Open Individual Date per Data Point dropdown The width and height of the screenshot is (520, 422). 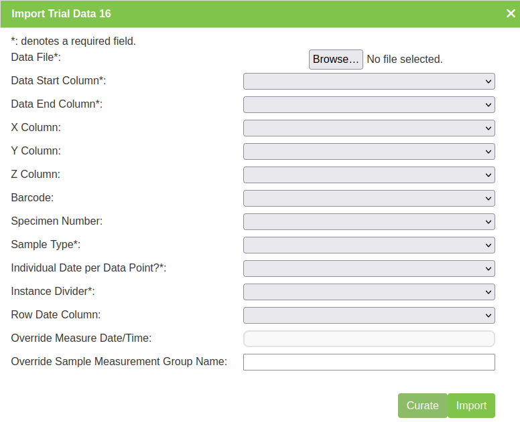pyautogui.click(x=369, y=269)
